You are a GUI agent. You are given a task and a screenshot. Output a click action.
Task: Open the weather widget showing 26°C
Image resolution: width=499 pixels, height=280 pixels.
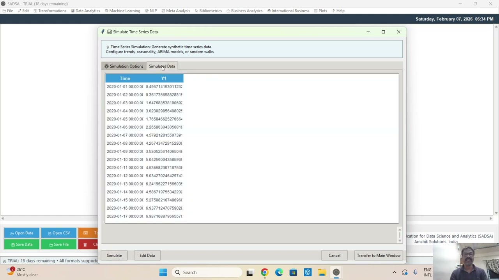point(23,272)
